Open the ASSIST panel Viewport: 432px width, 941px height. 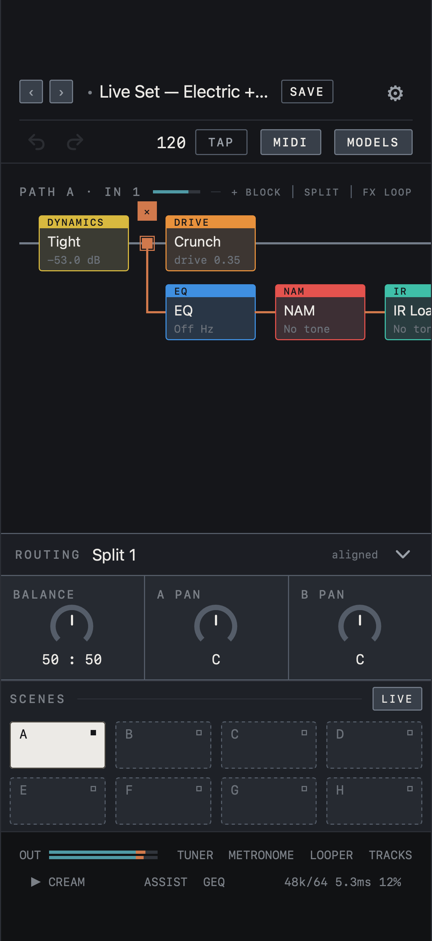click(x=166, y=882)
